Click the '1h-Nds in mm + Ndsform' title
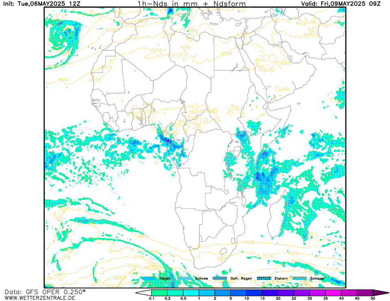 coord(192,4)
